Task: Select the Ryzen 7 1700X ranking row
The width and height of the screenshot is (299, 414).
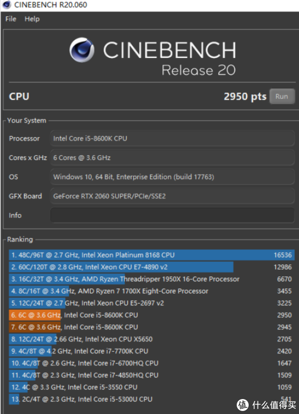Action: point(152,291)
